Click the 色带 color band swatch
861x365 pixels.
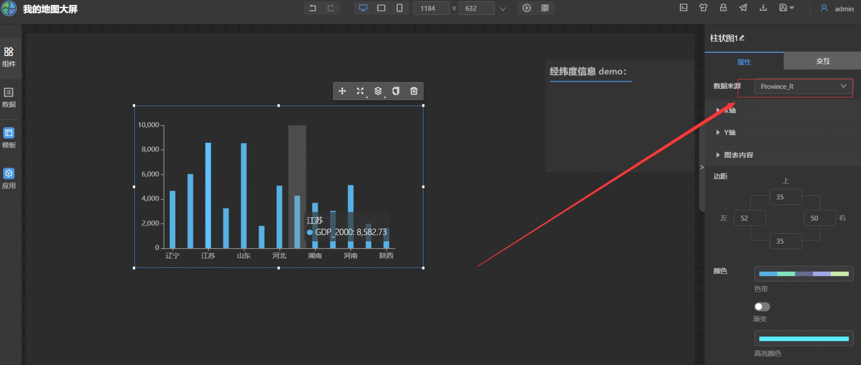(803, 274)
